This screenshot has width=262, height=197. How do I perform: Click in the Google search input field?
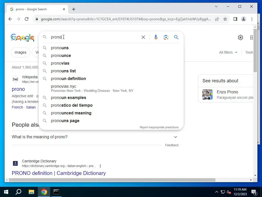pos(95,37)
